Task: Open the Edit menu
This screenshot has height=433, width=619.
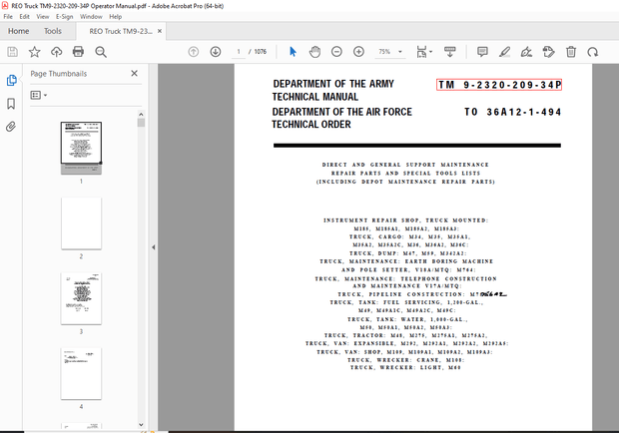Action: tap(25, 17)
